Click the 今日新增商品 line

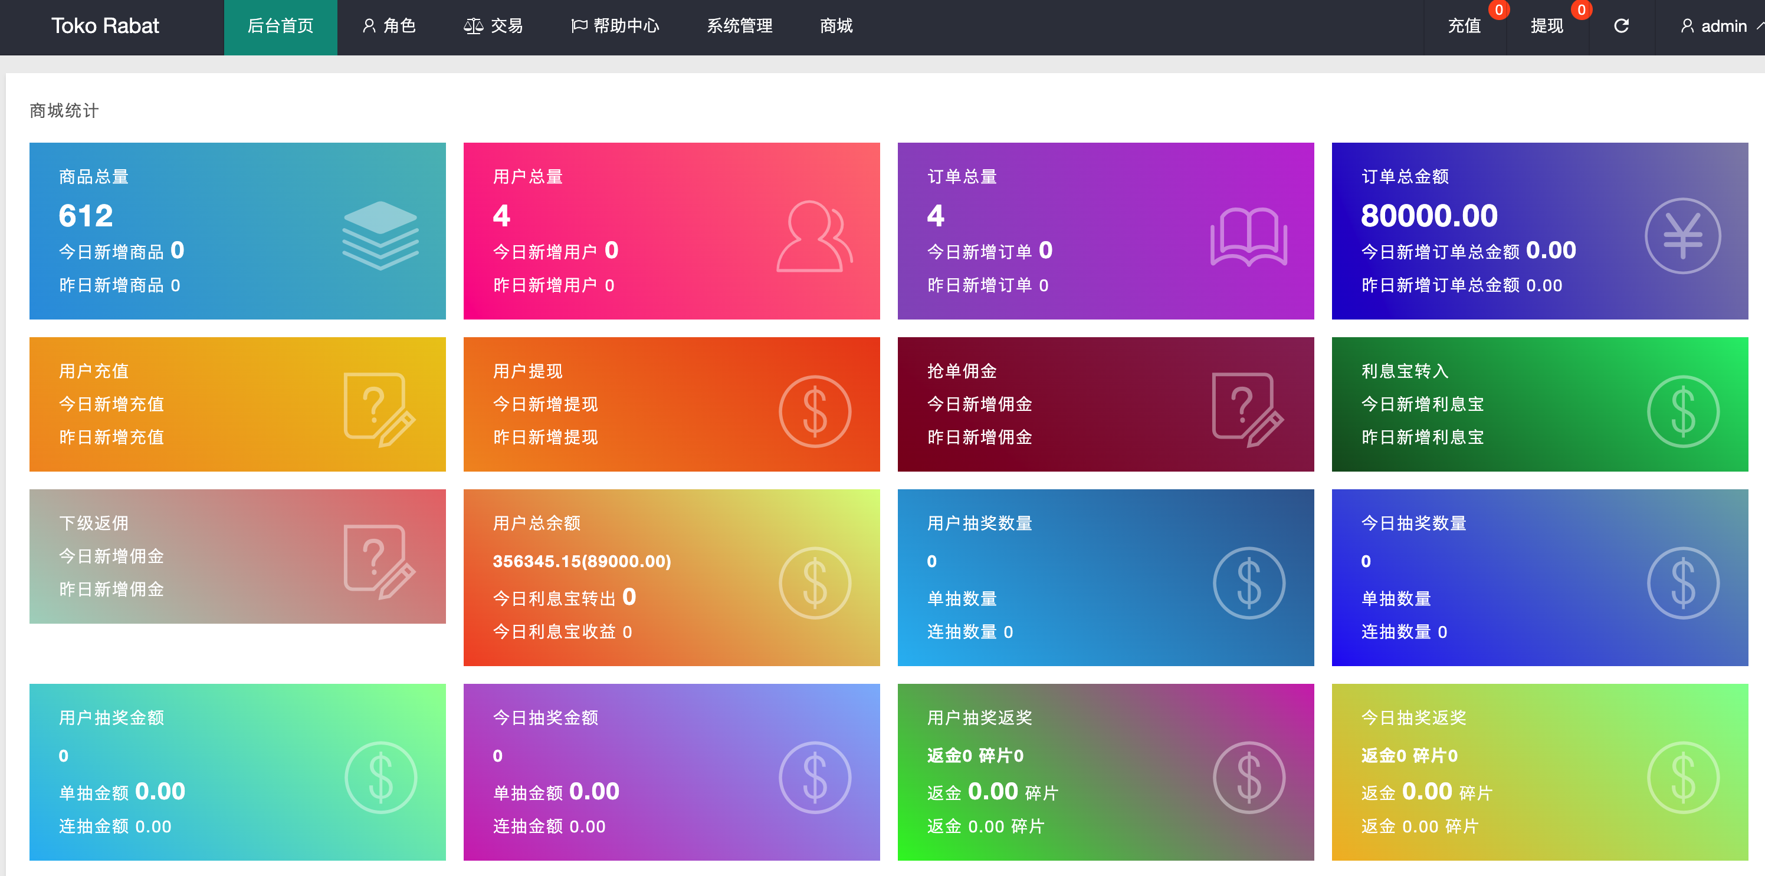point(122,251)
